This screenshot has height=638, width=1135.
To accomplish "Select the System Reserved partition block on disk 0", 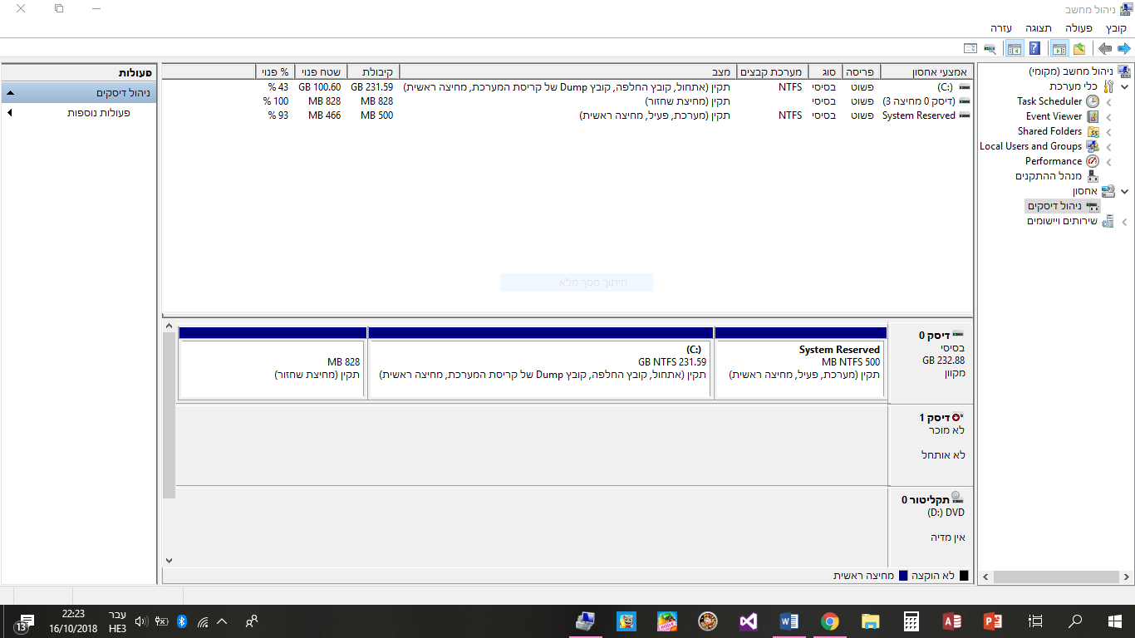I will point(801,363).
